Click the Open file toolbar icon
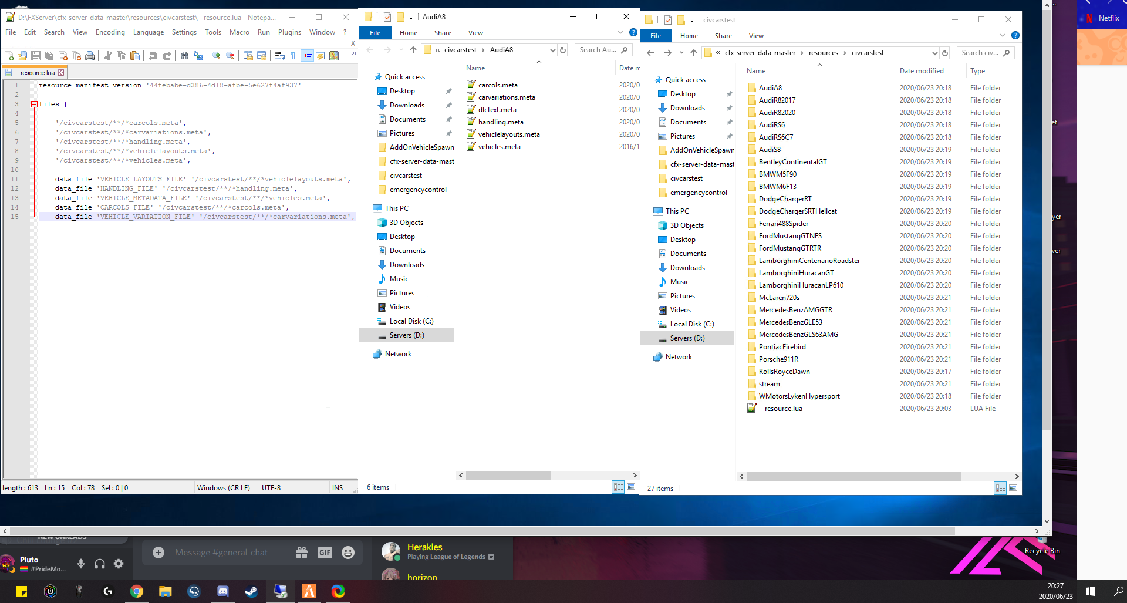 (22, 56)
